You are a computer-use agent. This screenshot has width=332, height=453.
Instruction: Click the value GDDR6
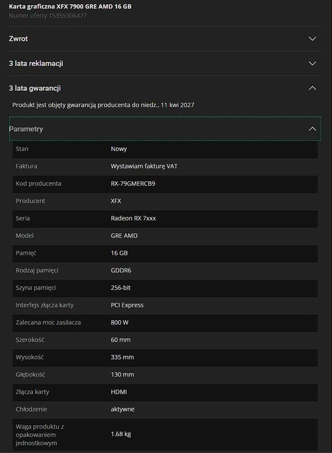tap(121, 270)
